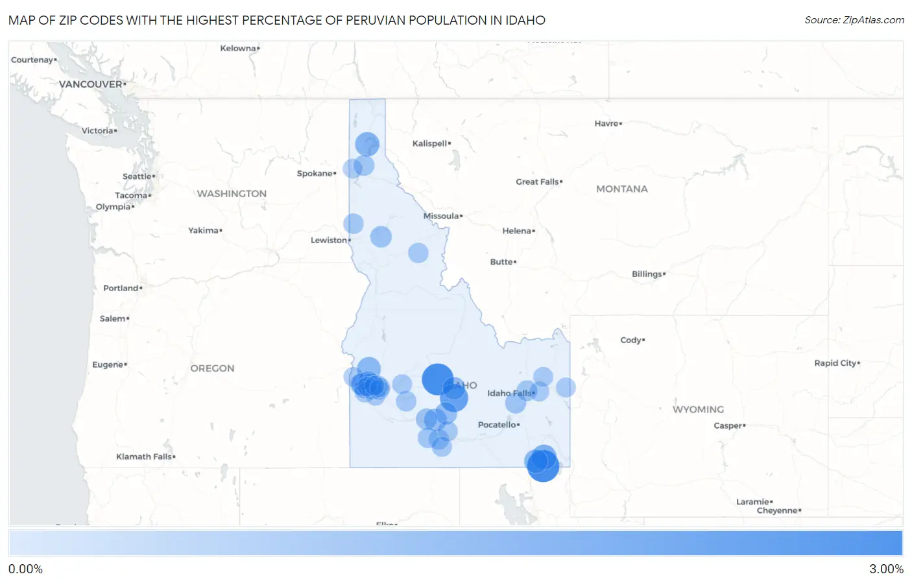Click the Casper city label
This screenshot has width=912, height=583.
[728, 425]
